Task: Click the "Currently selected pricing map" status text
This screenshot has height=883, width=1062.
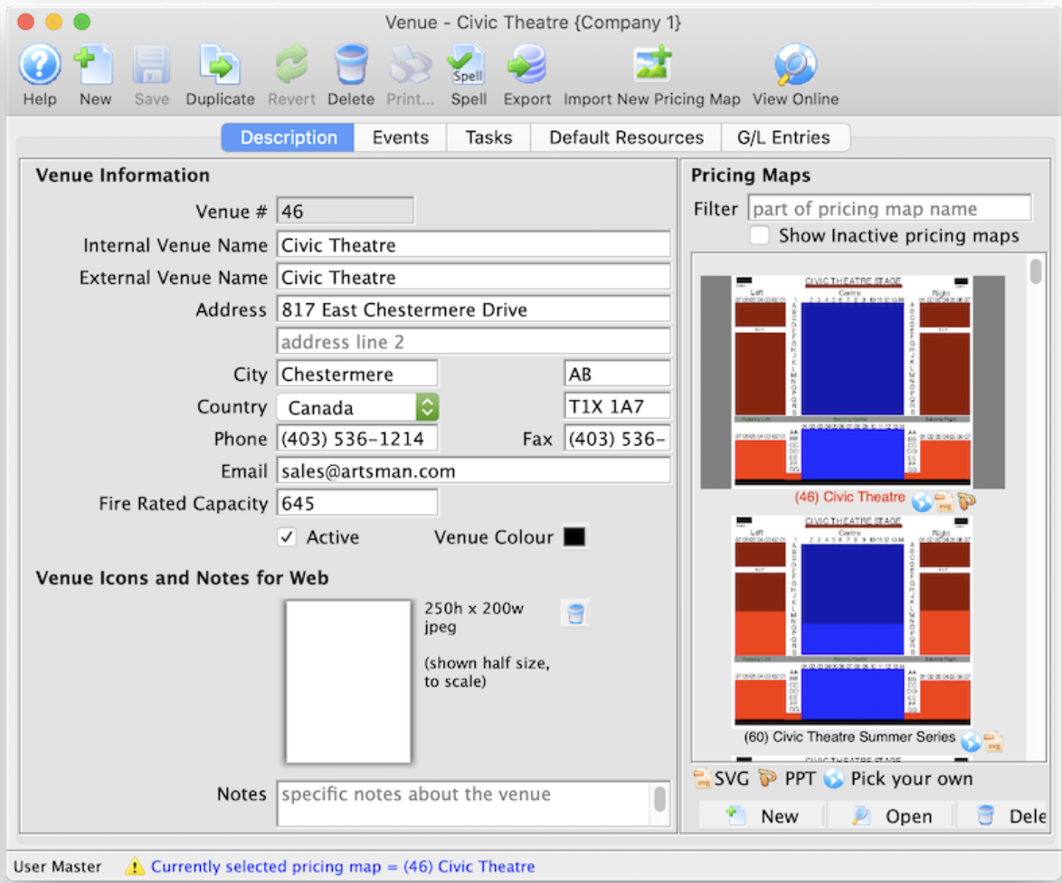Action: [x=343, y=866]
